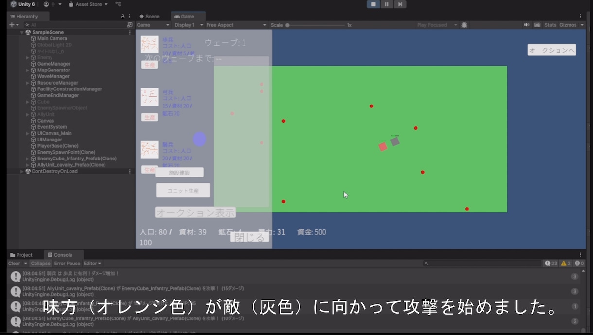Viewport: 593px width, 335px height.
Task: Click the オークション表示 button
Action: pos(195,212)
